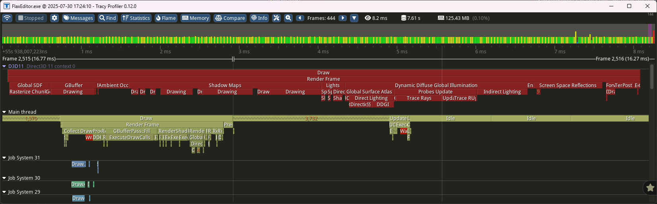The image size is (657, 204).
Task: Go to the previous frame arrow
Action: coord(300,18)
